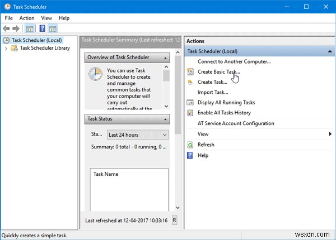Open the Help menu in menu bar

coord(64,18)
